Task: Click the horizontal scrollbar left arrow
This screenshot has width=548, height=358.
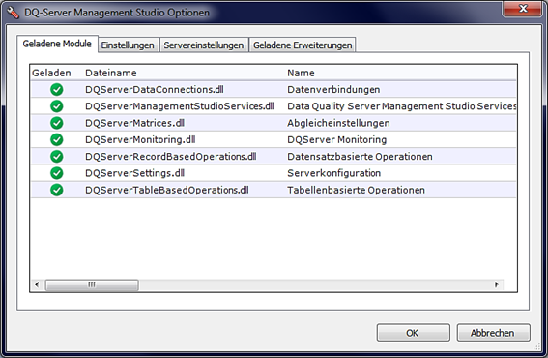Action: coord(37,284)
